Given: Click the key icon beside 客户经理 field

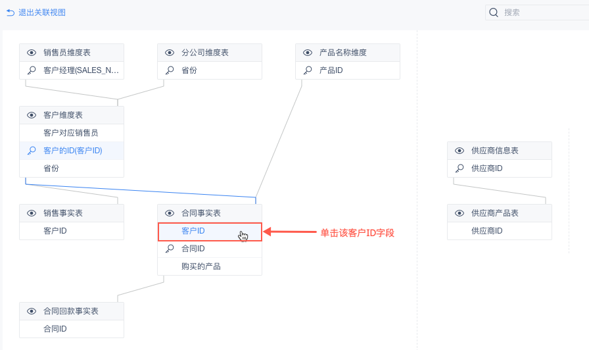Looking at the screenshot, I should click(x=32, y=70).
